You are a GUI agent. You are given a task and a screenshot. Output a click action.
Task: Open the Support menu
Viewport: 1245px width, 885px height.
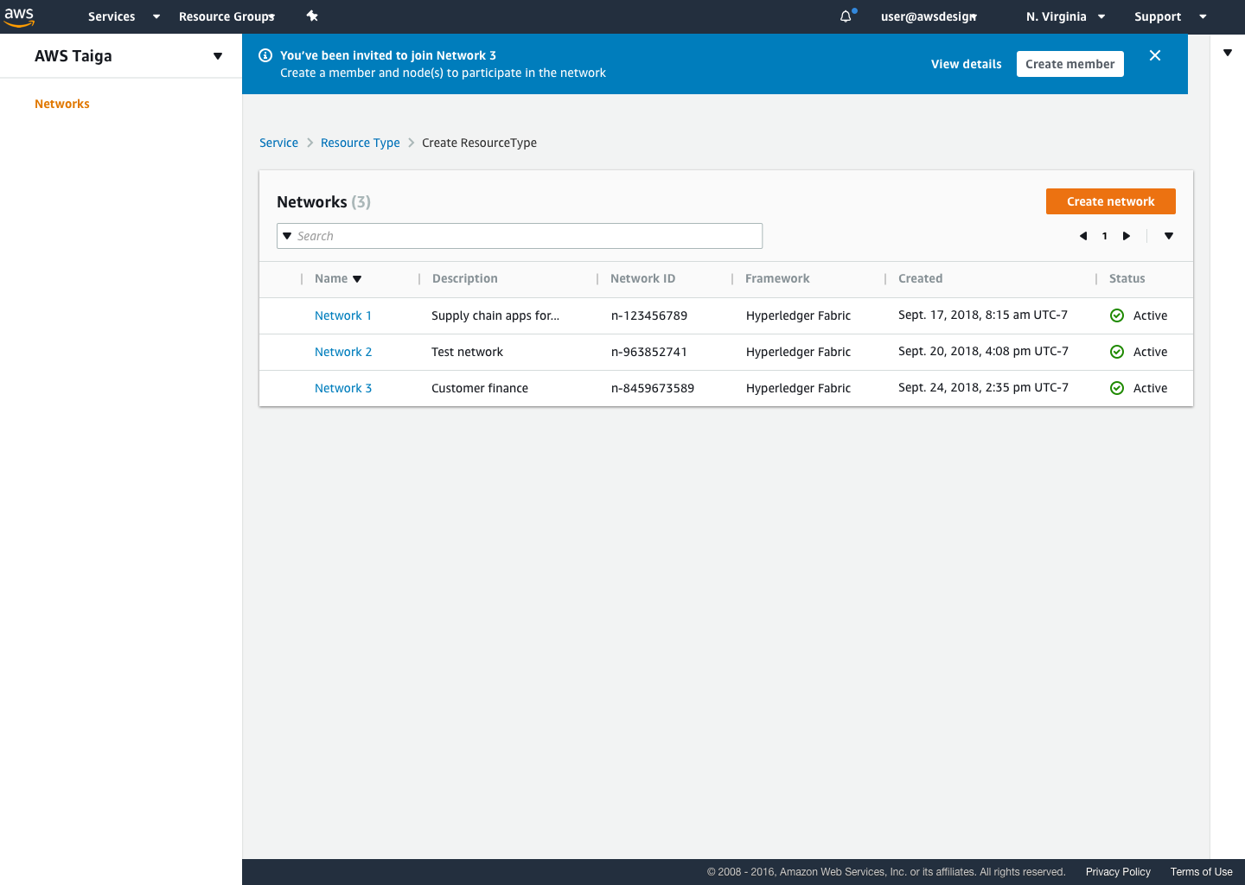point(1170,16)
